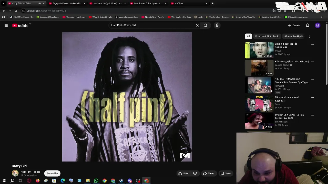Open options menu for REFLECT video

(x=312, y=79)
